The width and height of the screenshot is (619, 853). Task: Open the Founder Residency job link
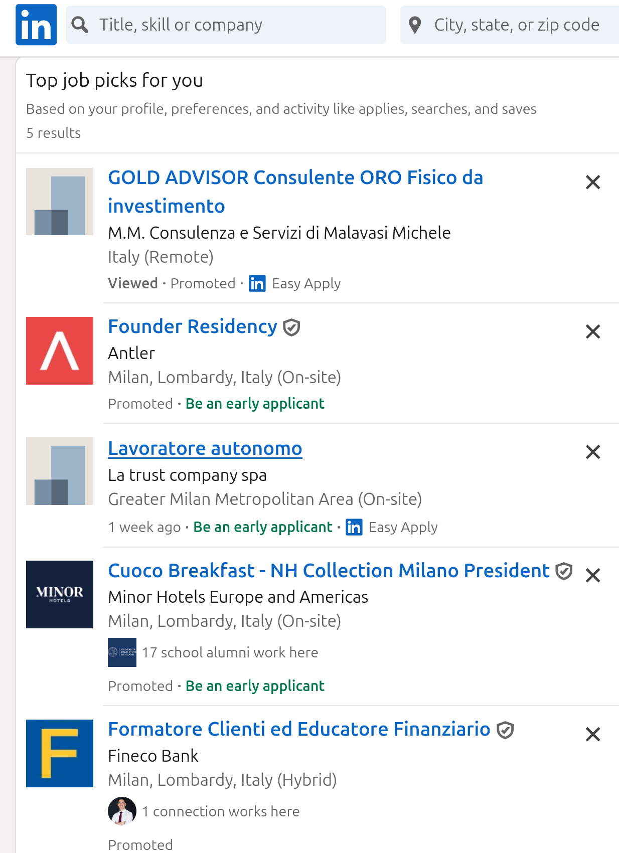pyautogui.click(x=193, y=326)
